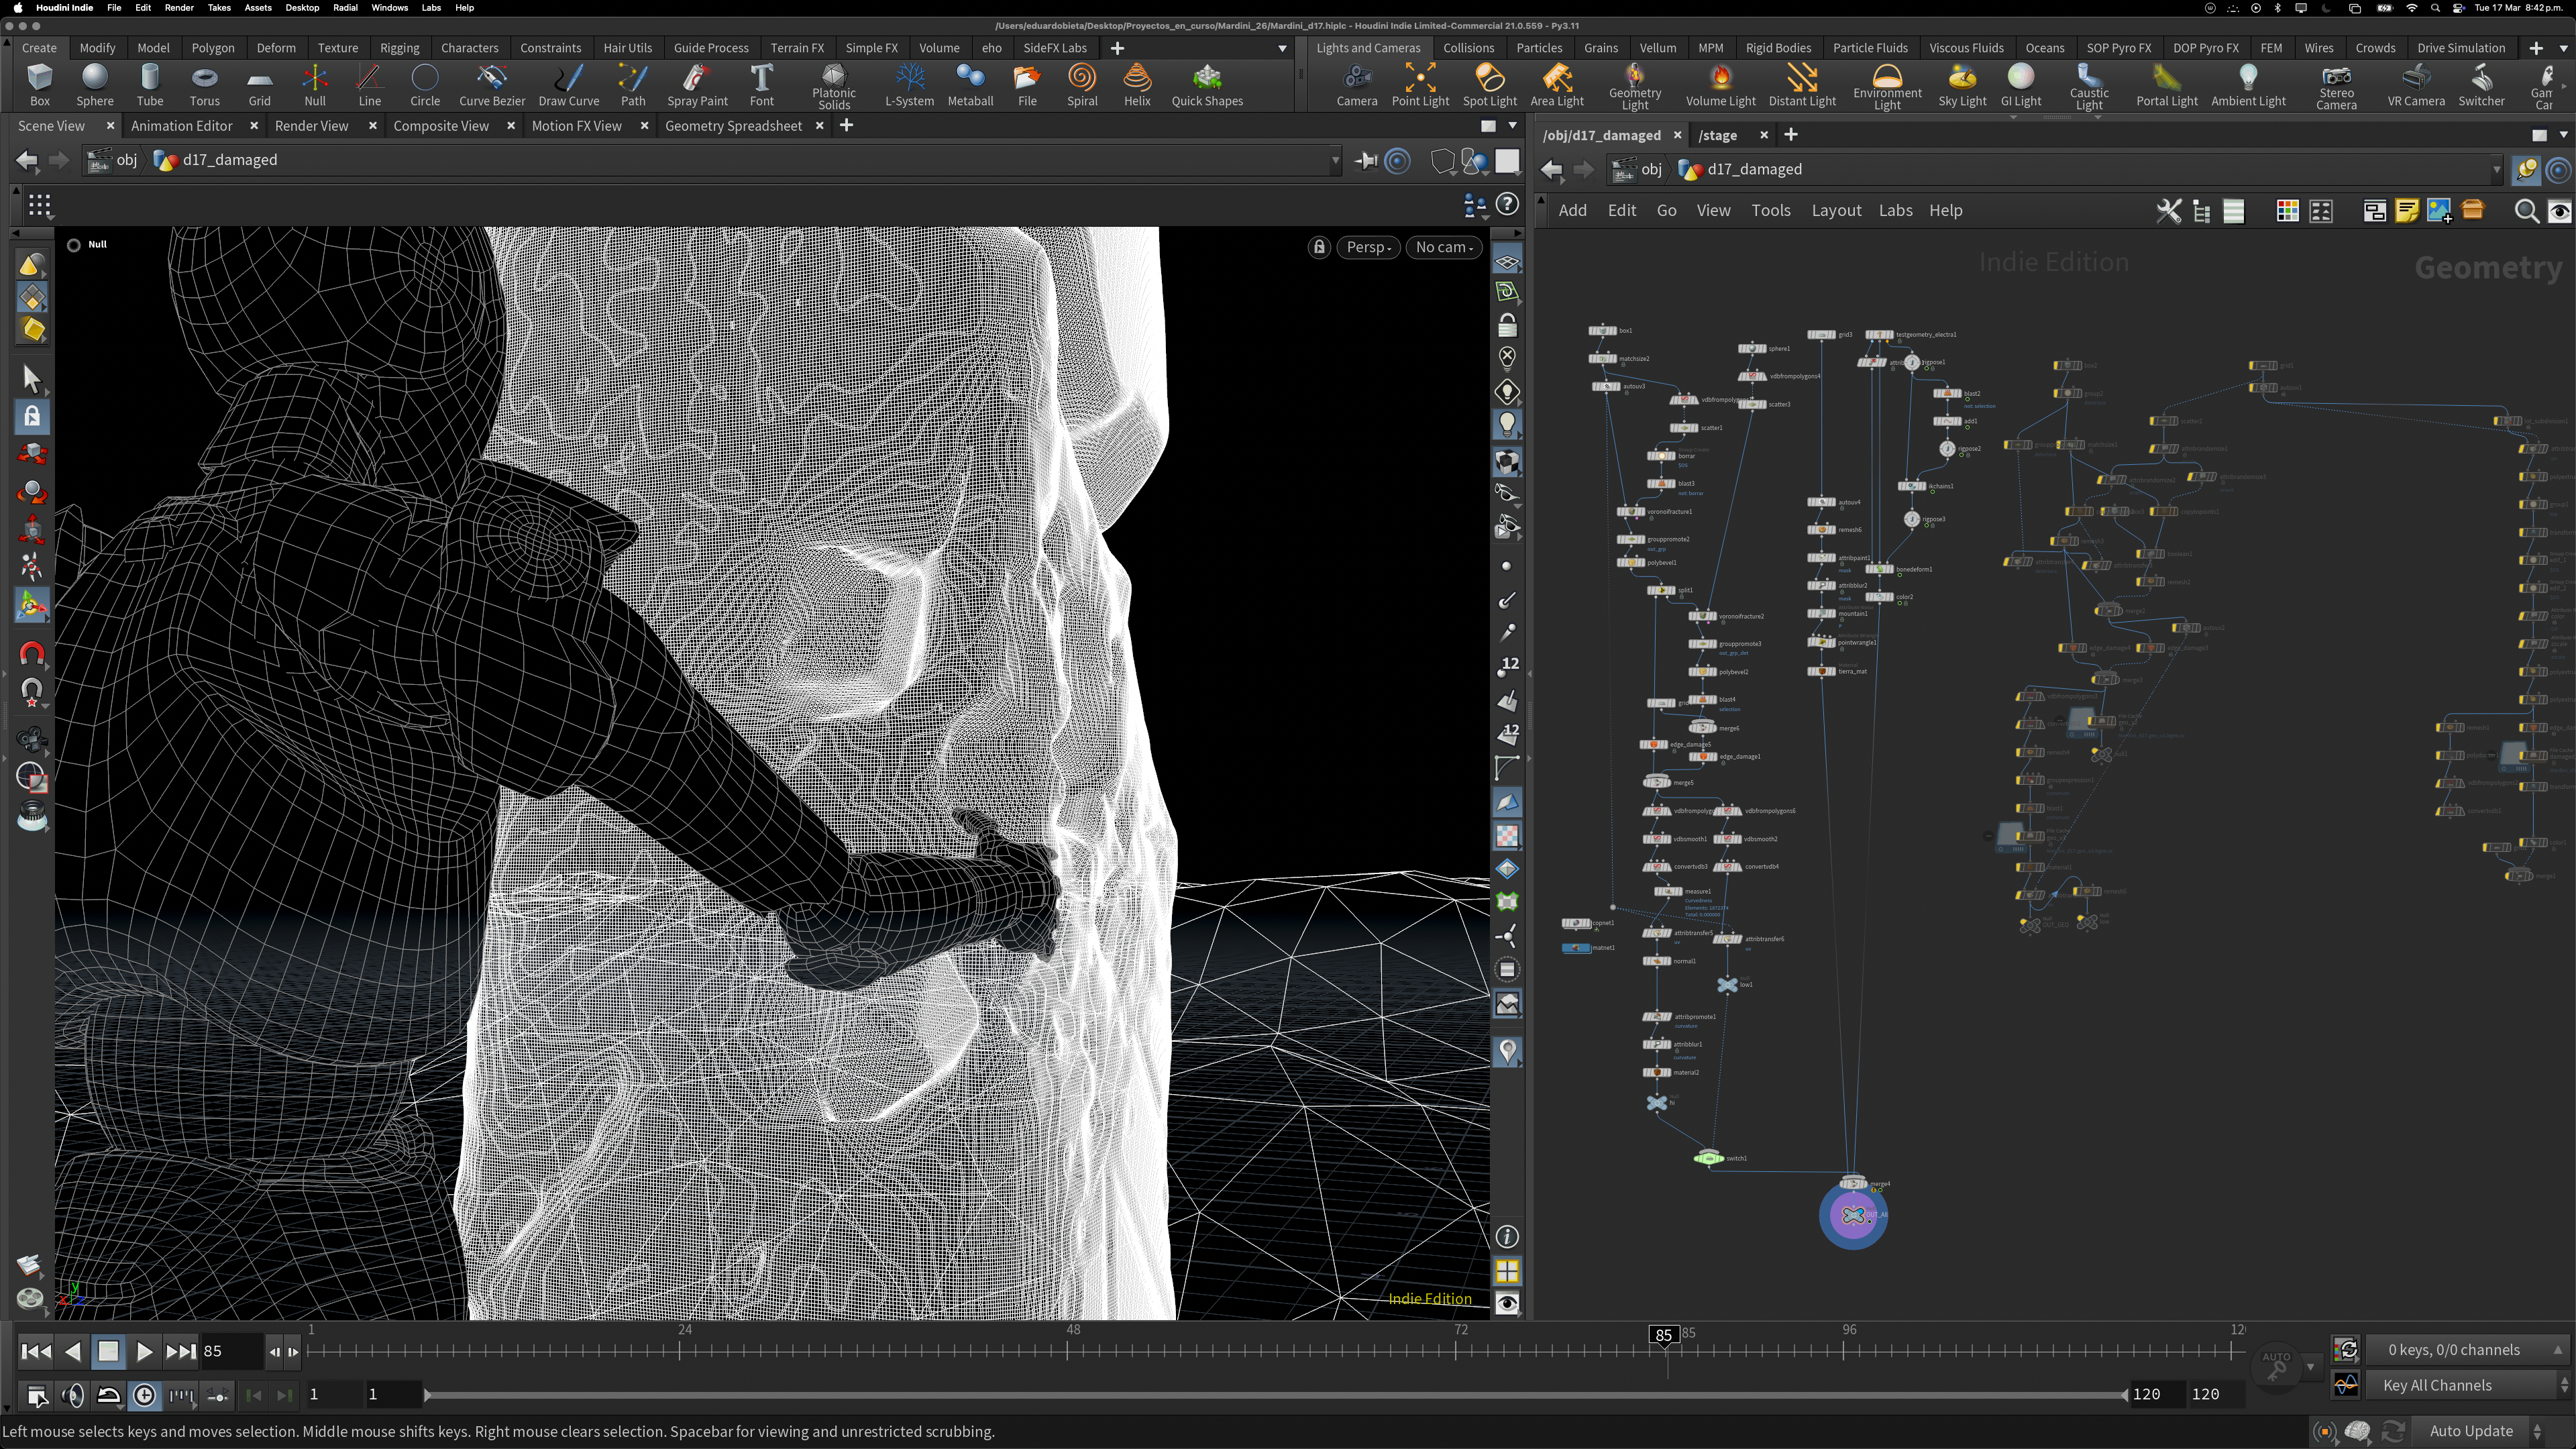The height and width of the screenshot is (1449, 2576).
Task: Open the Labs menu in network editor
Action: (x=1894, y=211)
